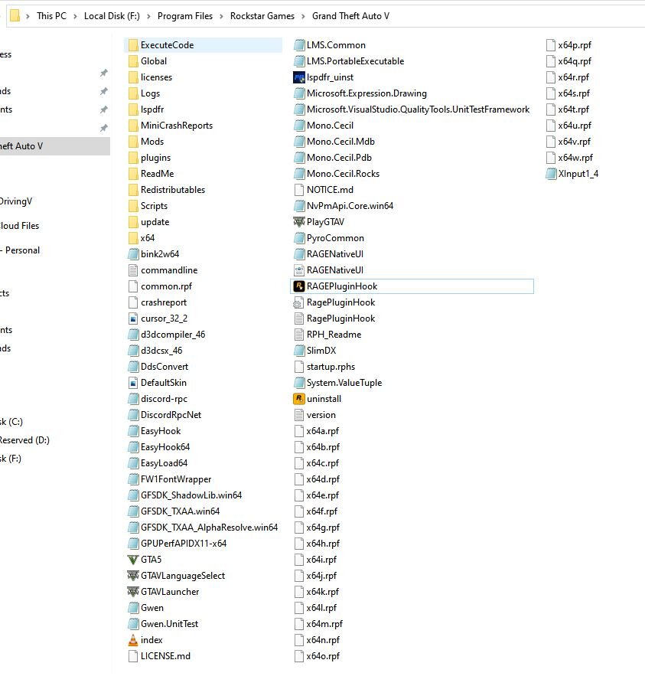Select Reserved (D:) drive in sidebar
Screen dimensions: 645x686
(x=24, y=440)
